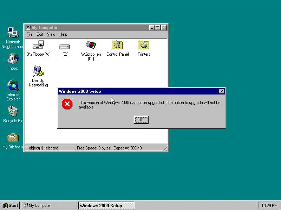
Task: Close the My Computer window
Action: [164, 28]
